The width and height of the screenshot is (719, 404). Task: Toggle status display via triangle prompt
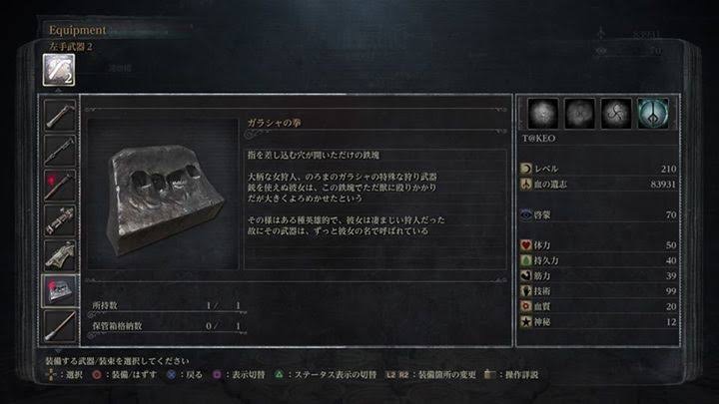326,375
